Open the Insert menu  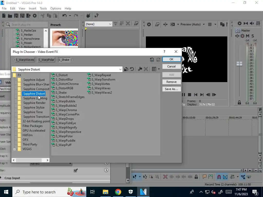click(x=32, y=8)
